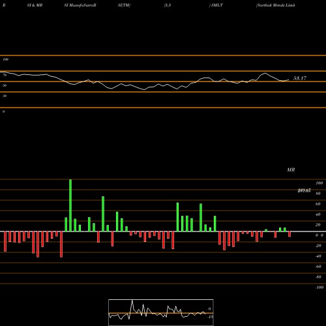Image resolution: width=326 pixels, height=326 pixels.
Task: Click the 50 level label on RSI axis
Action: (5, 85)
